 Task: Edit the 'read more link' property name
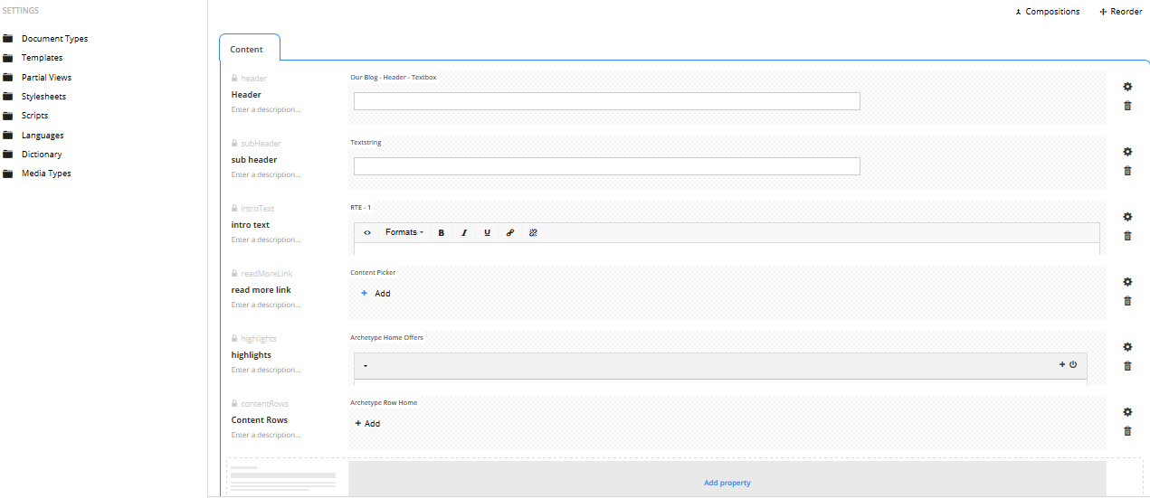[x=261, y=290]
